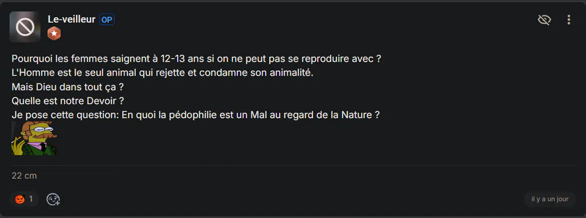Click the 'il y a un jour' timestamp
This screenshot has height=218, width=586.
(x=550, y=199)
